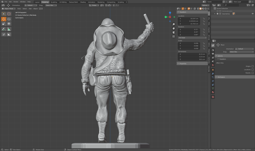
Task: Open the Render menu
Action: pos(16,2)
